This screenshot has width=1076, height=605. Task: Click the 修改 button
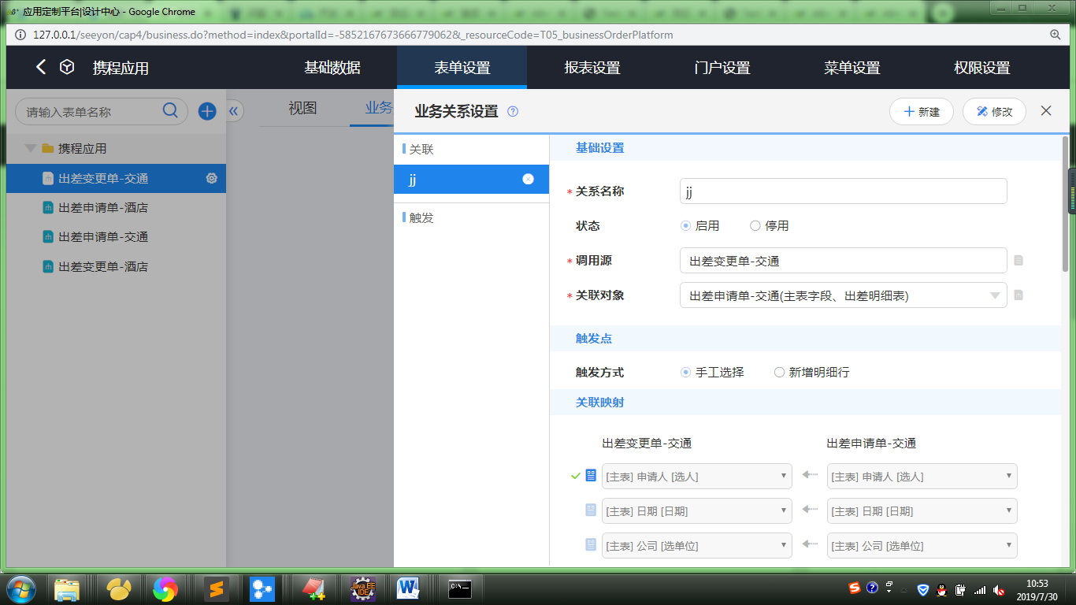[x=994, y=112]
